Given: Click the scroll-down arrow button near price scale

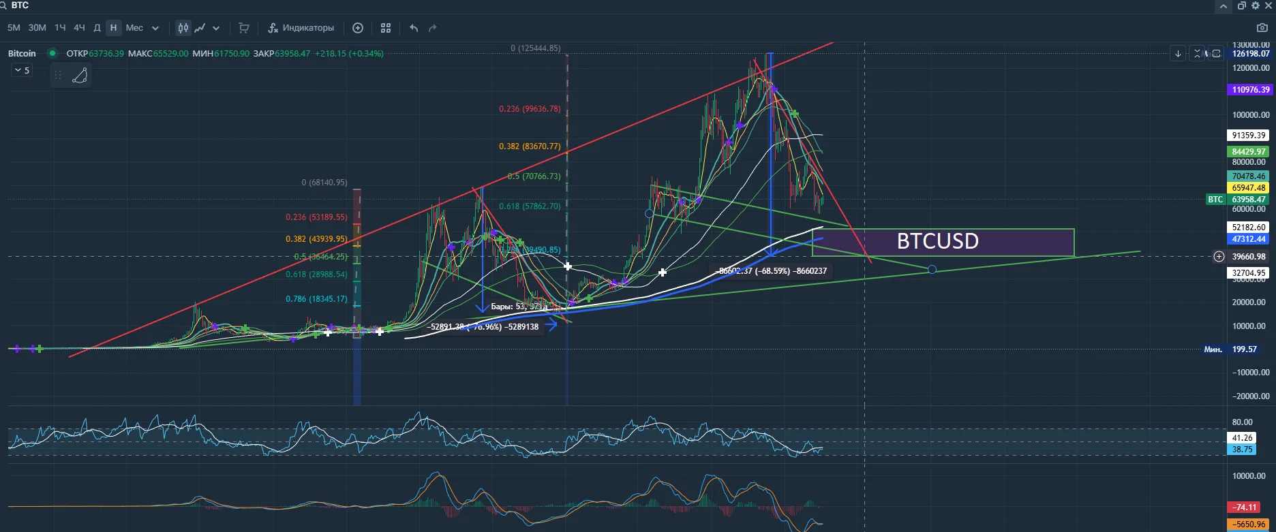Looking at the screenshot, I should [1178, 53].
